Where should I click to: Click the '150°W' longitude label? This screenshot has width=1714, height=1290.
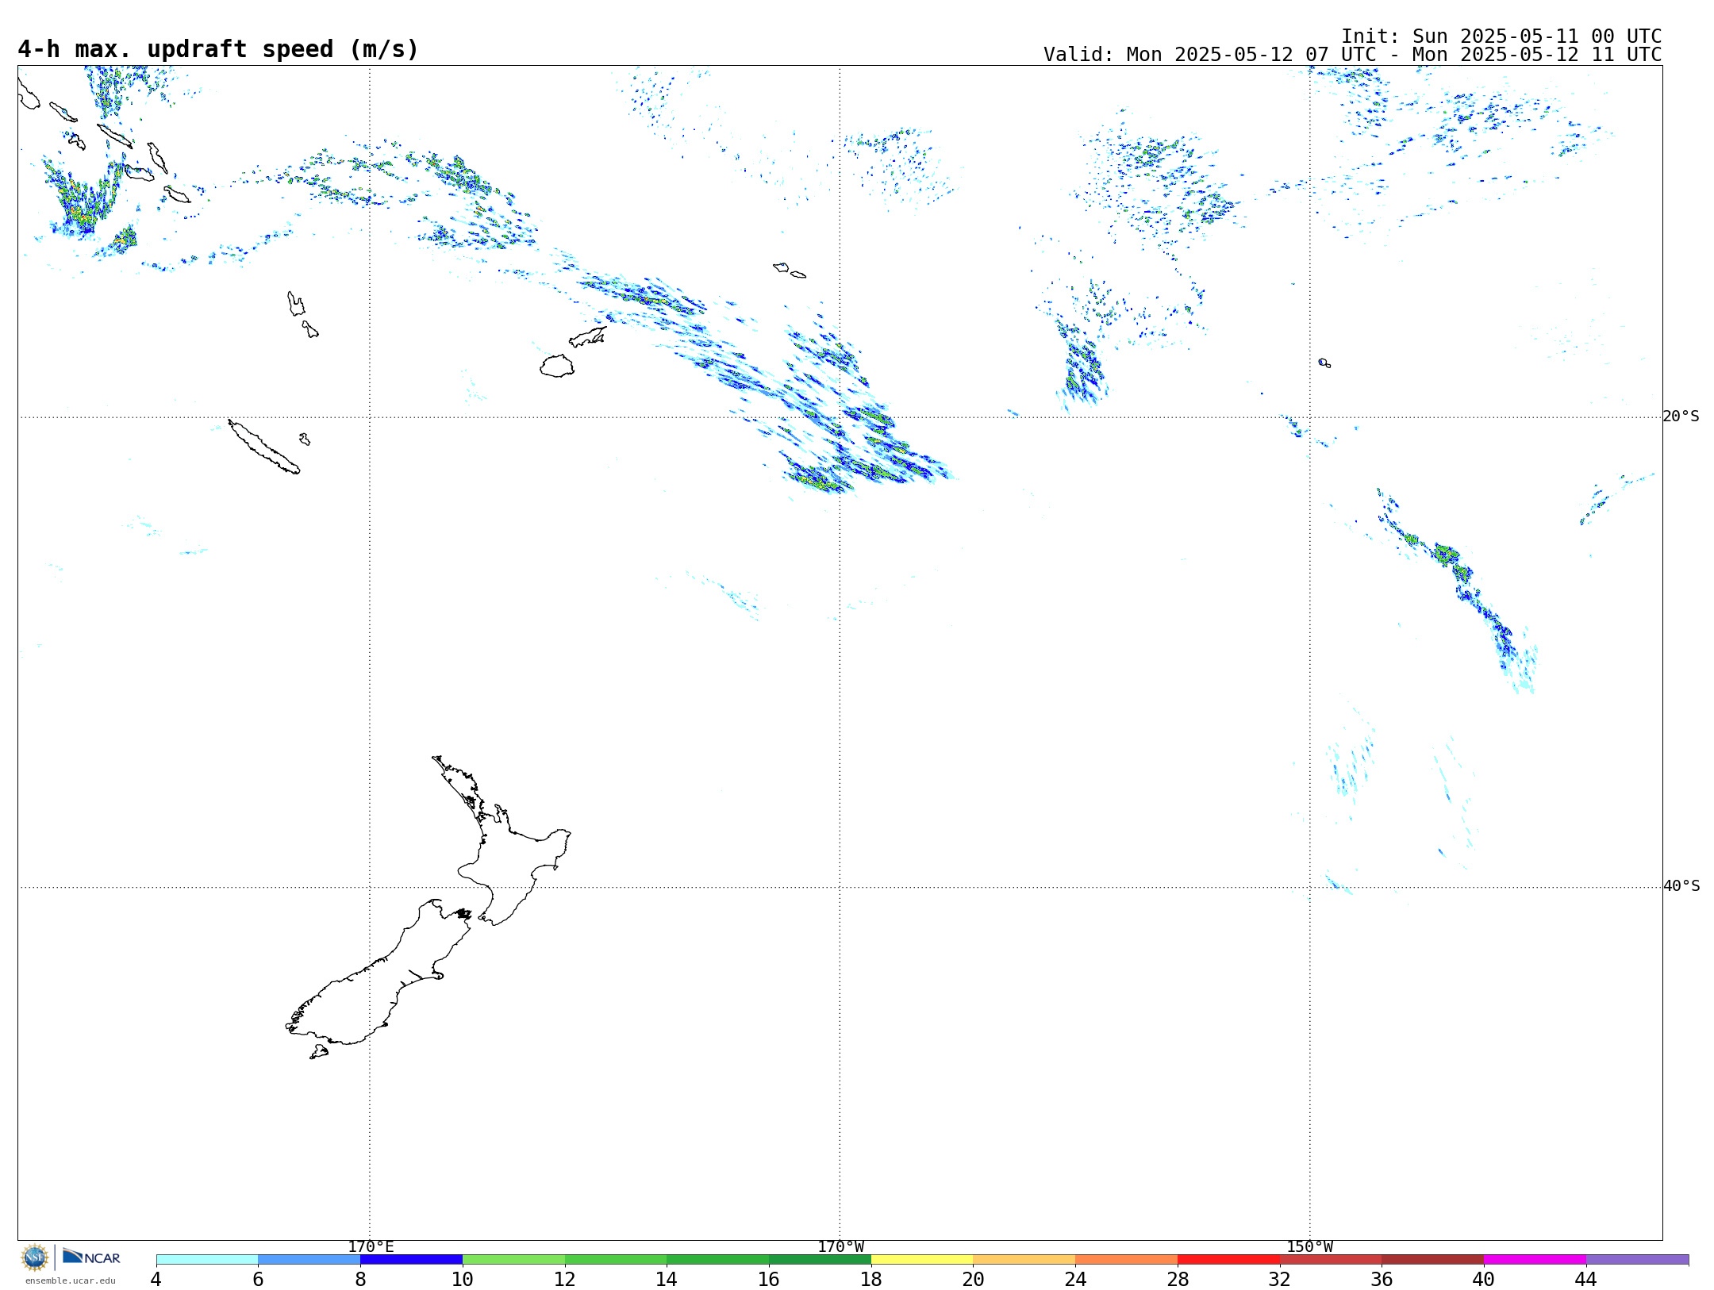pos(1309,1247)
